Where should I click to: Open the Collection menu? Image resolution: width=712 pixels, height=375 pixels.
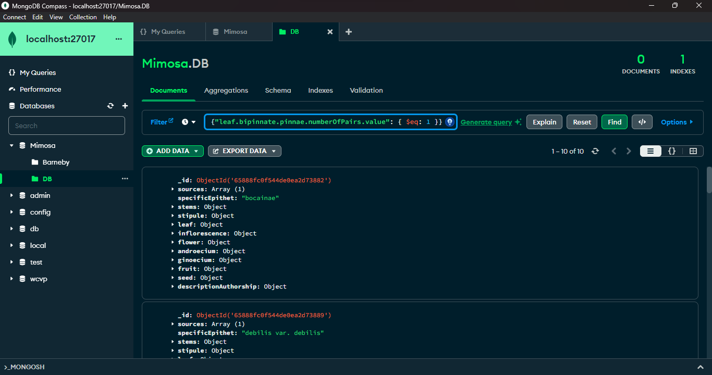click(83, 17)
